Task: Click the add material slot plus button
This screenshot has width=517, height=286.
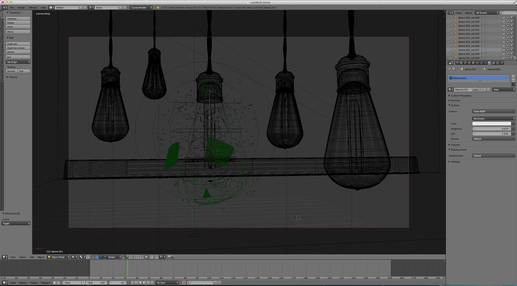Action: 513,76
